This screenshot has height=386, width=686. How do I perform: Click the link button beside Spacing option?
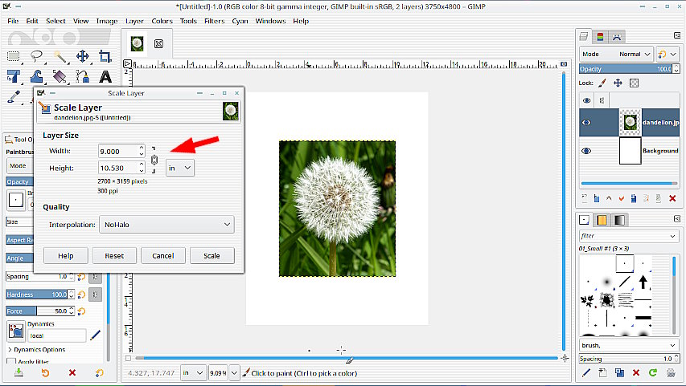point(95,277)
